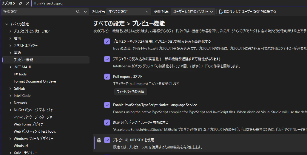Click the 'AccelerateBuildsInVisualStudio' description text
This screenshot has width=307, height=155.
(x=210, y=130)
